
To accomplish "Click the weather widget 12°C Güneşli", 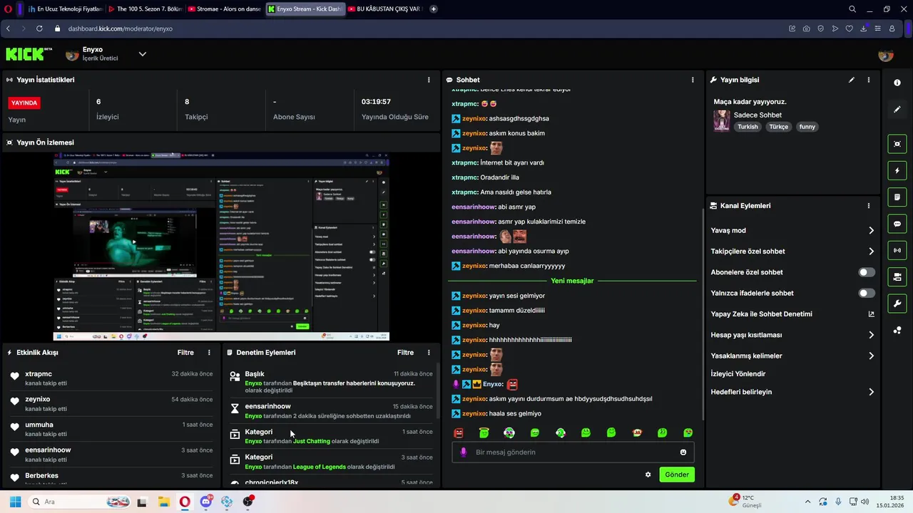I will tap(746, 502).
